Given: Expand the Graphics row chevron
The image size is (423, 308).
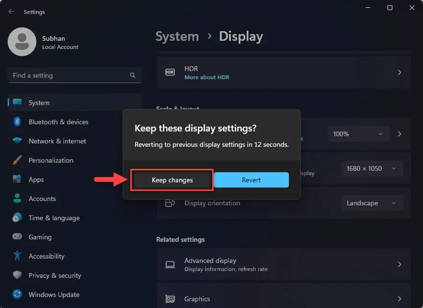Looking at the screenshot, I should point(400,299).
